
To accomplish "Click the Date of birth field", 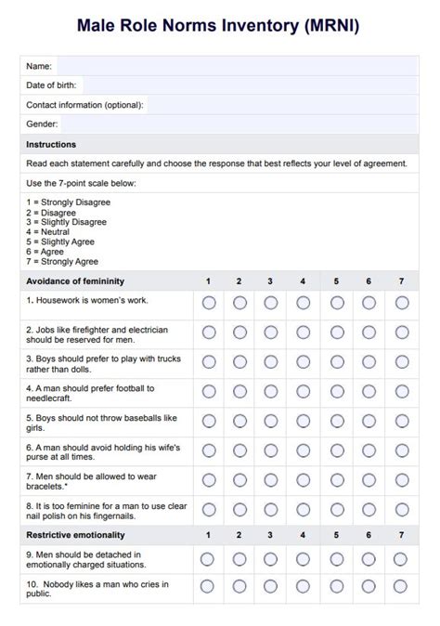I will point(251,85).
